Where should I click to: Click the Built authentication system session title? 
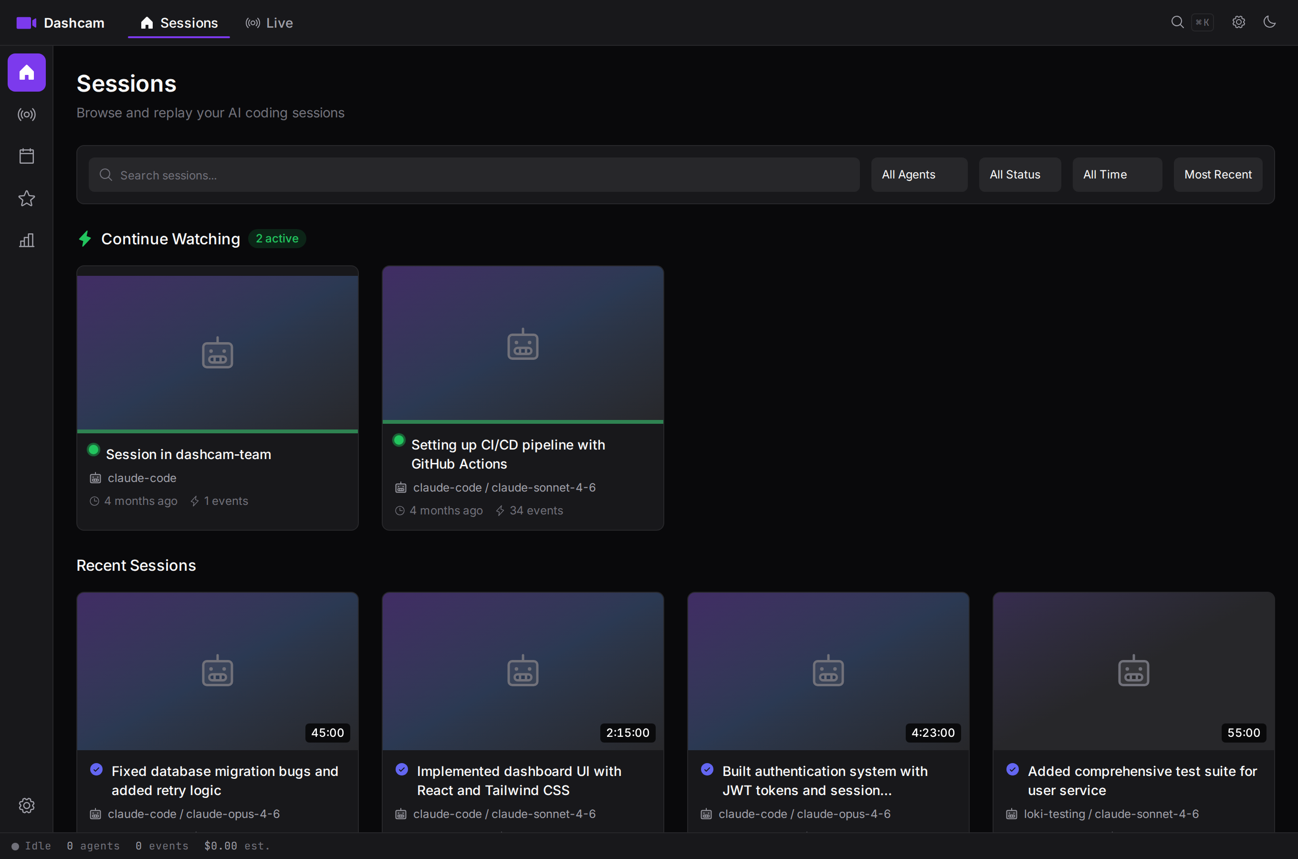825,781
